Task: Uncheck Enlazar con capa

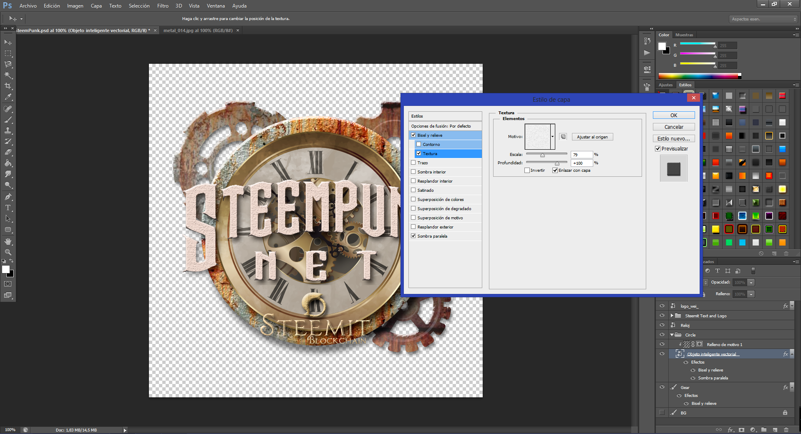Action: pyautogui.click(x=555, y=171)
